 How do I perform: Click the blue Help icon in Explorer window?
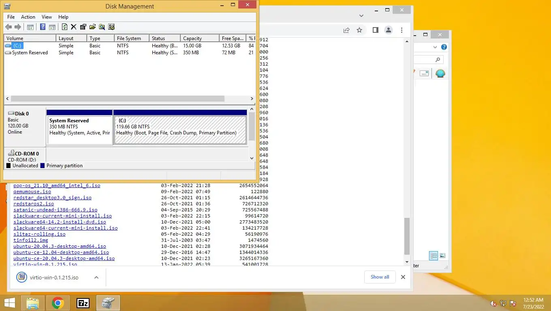444,47
